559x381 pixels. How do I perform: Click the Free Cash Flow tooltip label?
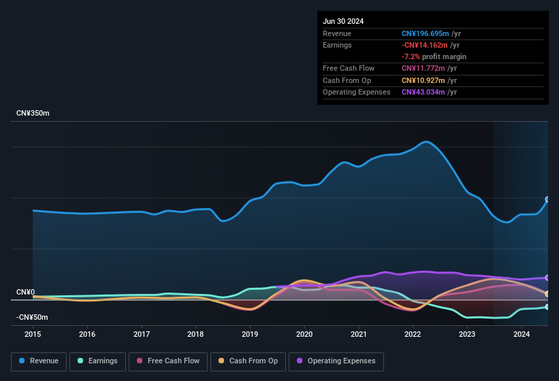tap(349, 68)
